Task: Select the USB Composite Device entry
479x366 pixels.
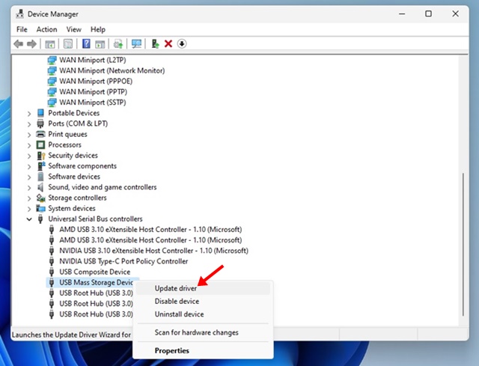Action: coord(94,272)
